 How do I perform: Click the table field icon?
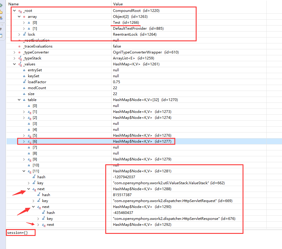[x=24, y=100]
